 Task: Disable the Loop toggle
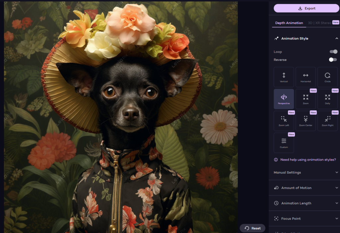pos(333,52)
